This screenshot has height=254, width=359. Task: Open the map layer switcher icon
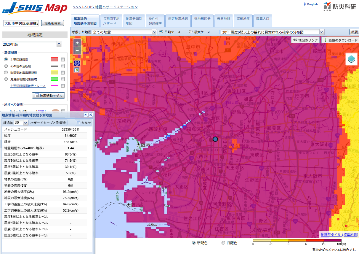352,59
